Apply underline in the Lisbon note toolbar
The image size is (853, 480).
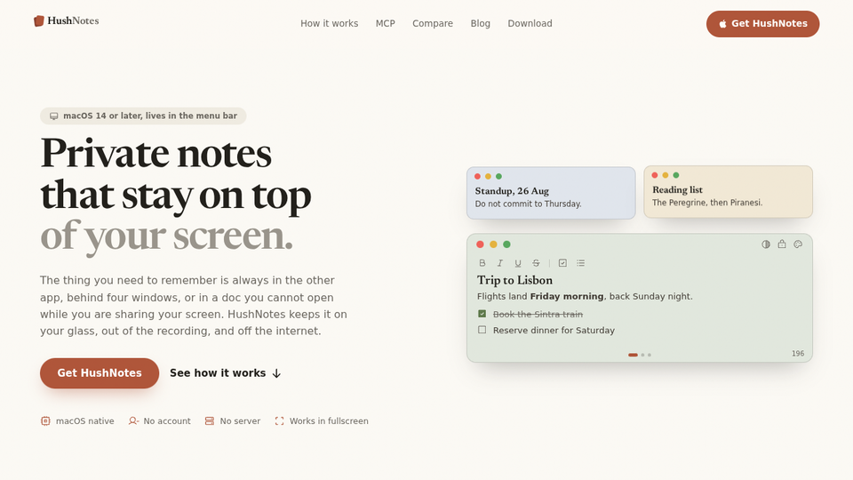pos(518,263)
